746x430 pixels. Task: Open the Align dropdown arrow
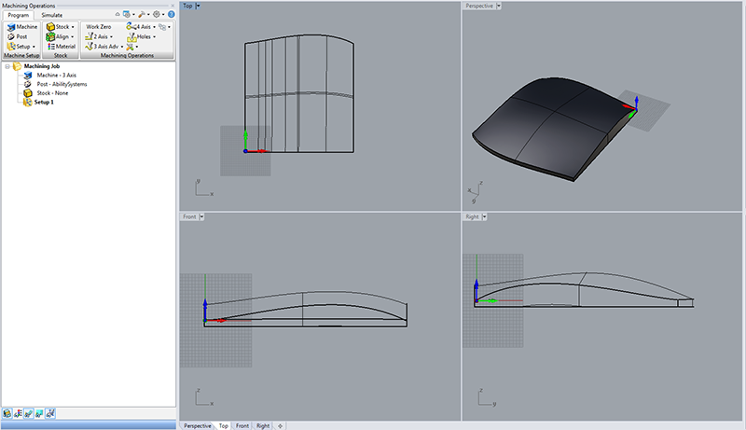(73, 36)
